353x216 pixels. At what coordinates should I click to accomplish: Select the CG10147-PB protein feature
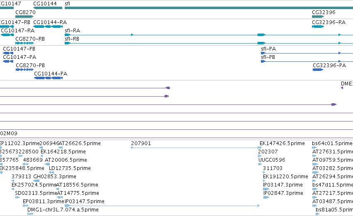(x=8, y=53)
